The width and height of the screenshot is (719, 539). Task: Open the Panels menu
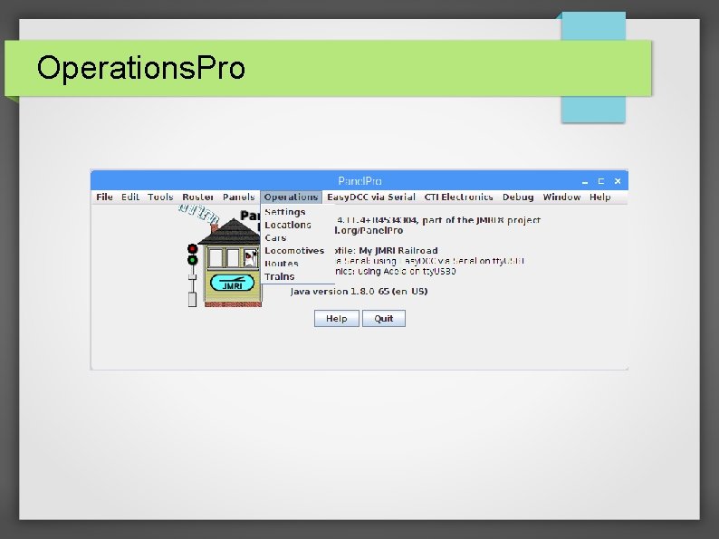pos(238,197)
